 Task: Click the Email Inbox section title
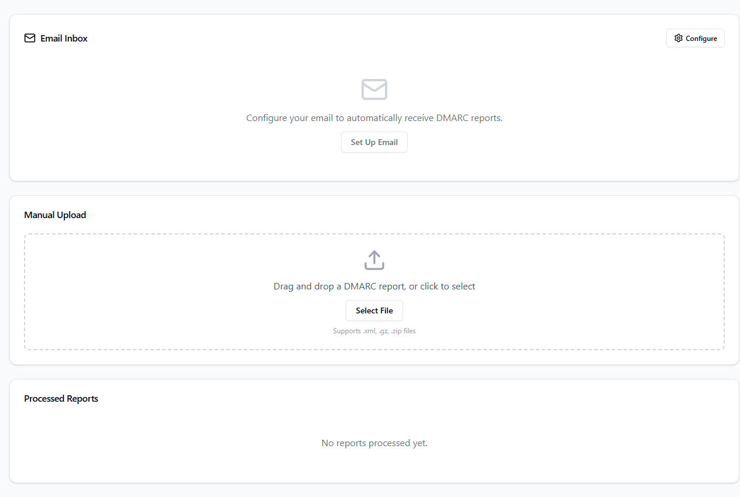click(x=63, y=38)
